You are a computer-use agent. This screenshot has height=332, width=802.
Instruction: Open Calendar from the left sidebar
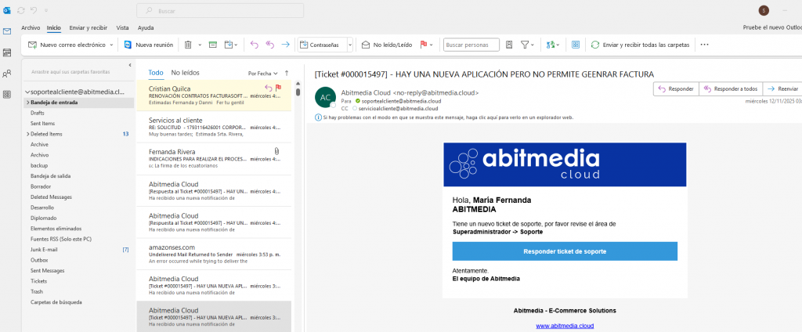tap(7, 52)
